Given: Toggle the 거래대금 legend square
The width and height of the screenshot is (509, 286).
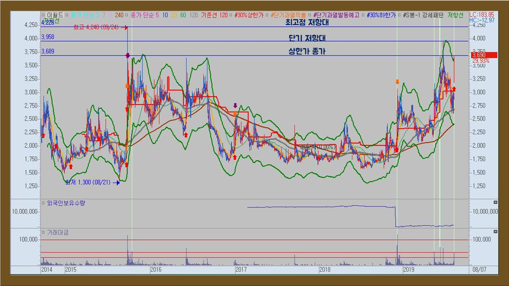Looking at the screenshot, I should coord(43,232).
